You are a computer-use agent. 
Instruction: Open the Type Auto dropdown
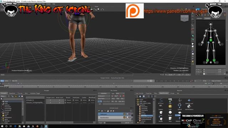pos(120,94)
